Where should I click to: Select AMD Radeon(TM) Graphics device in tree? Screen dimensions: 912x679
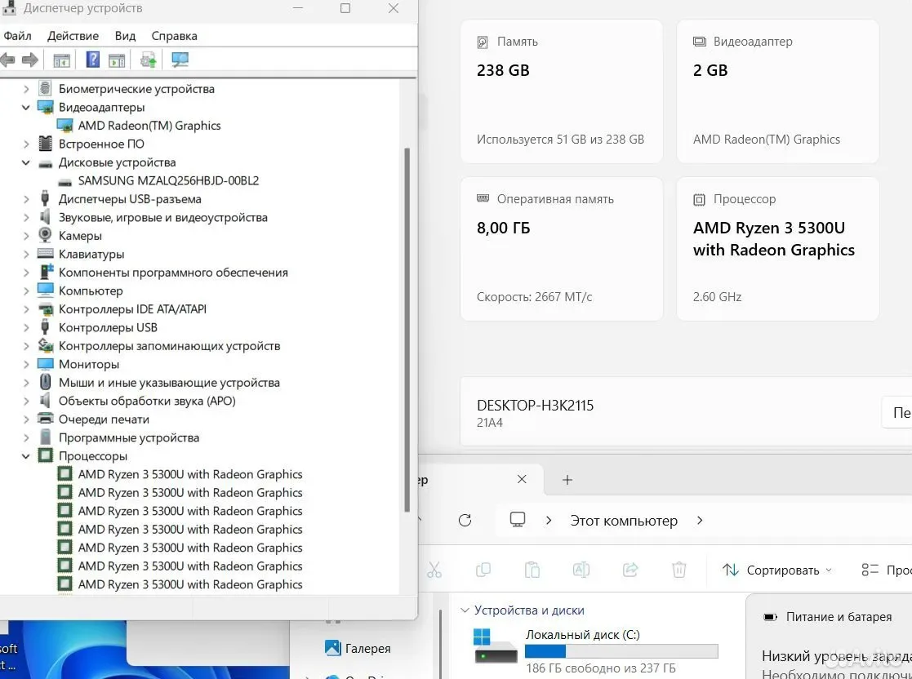click(x=149, y=126)
